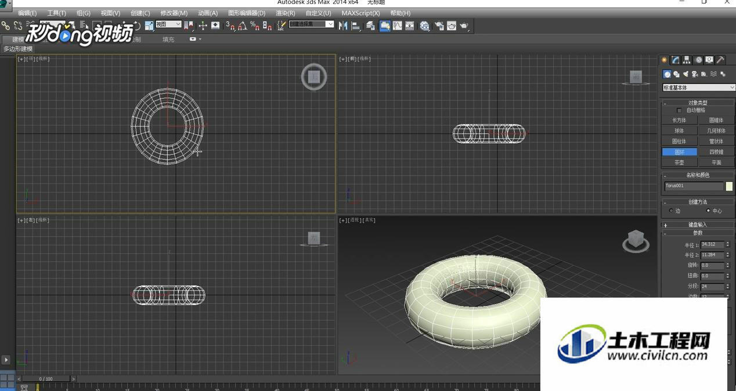Viewport: 736px width, 391px height.
Task: Click the Mirror tool
Action: pos(343,26)
